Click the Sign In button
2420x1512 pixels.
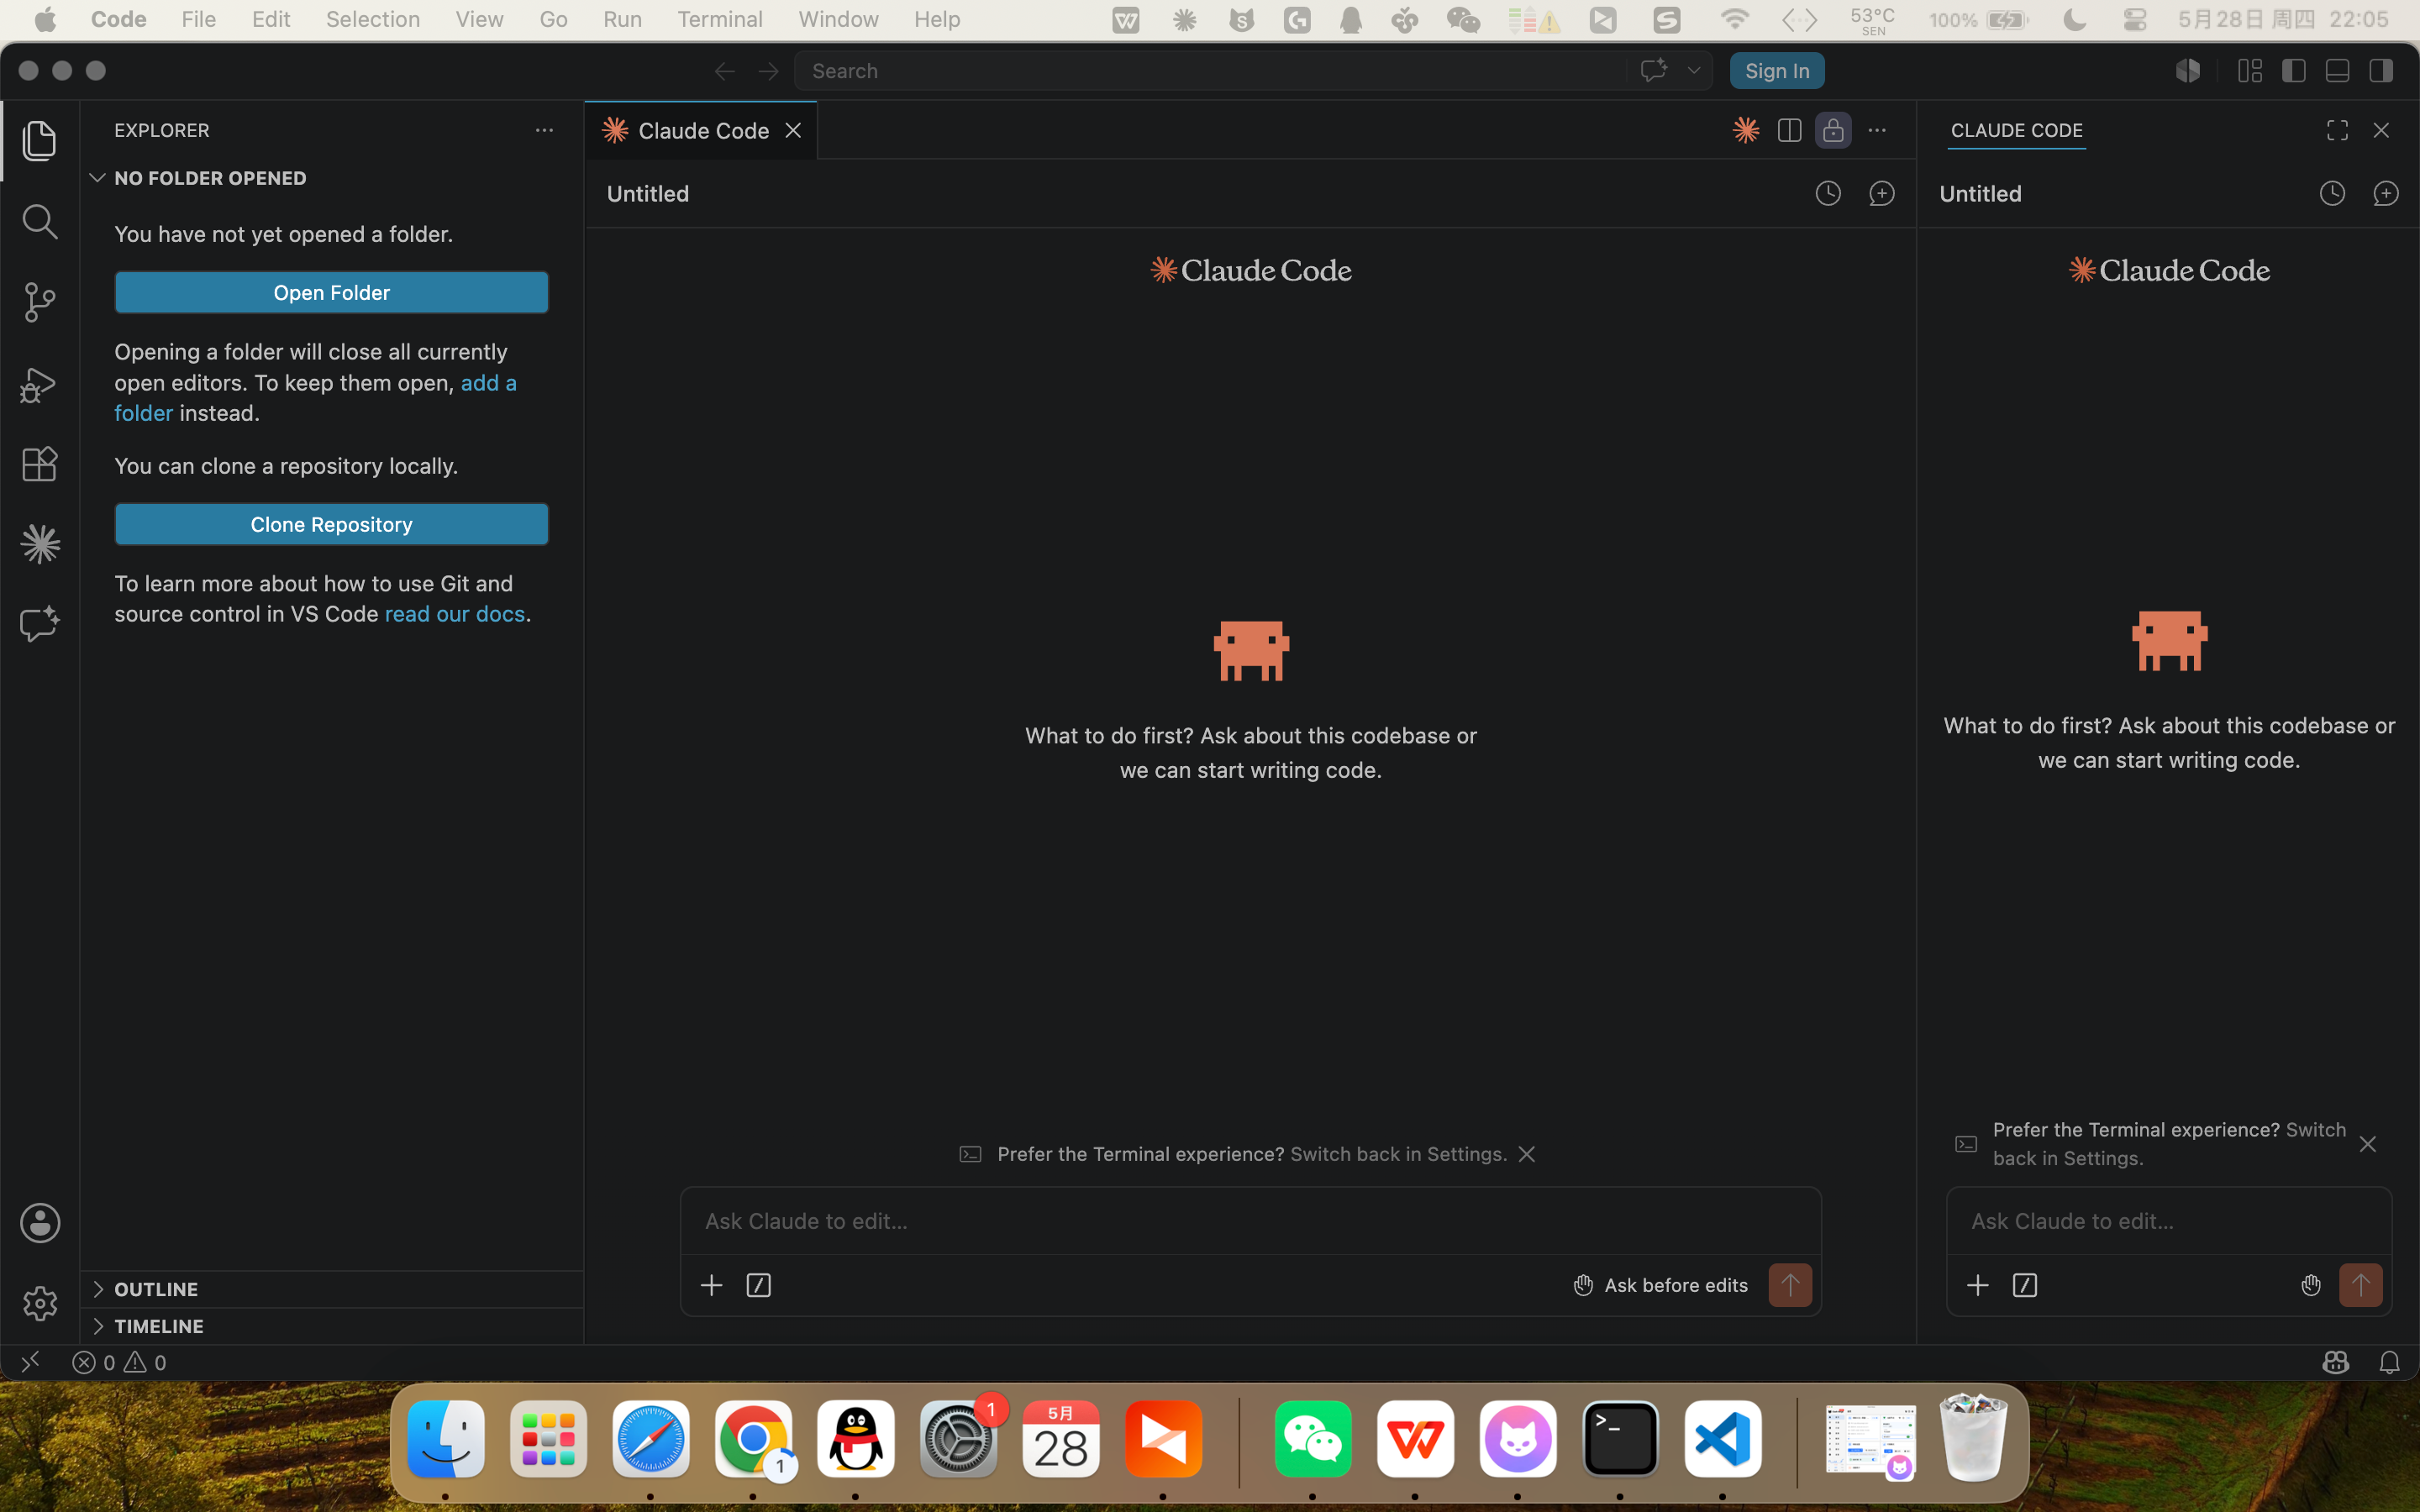coord(1777,71)
